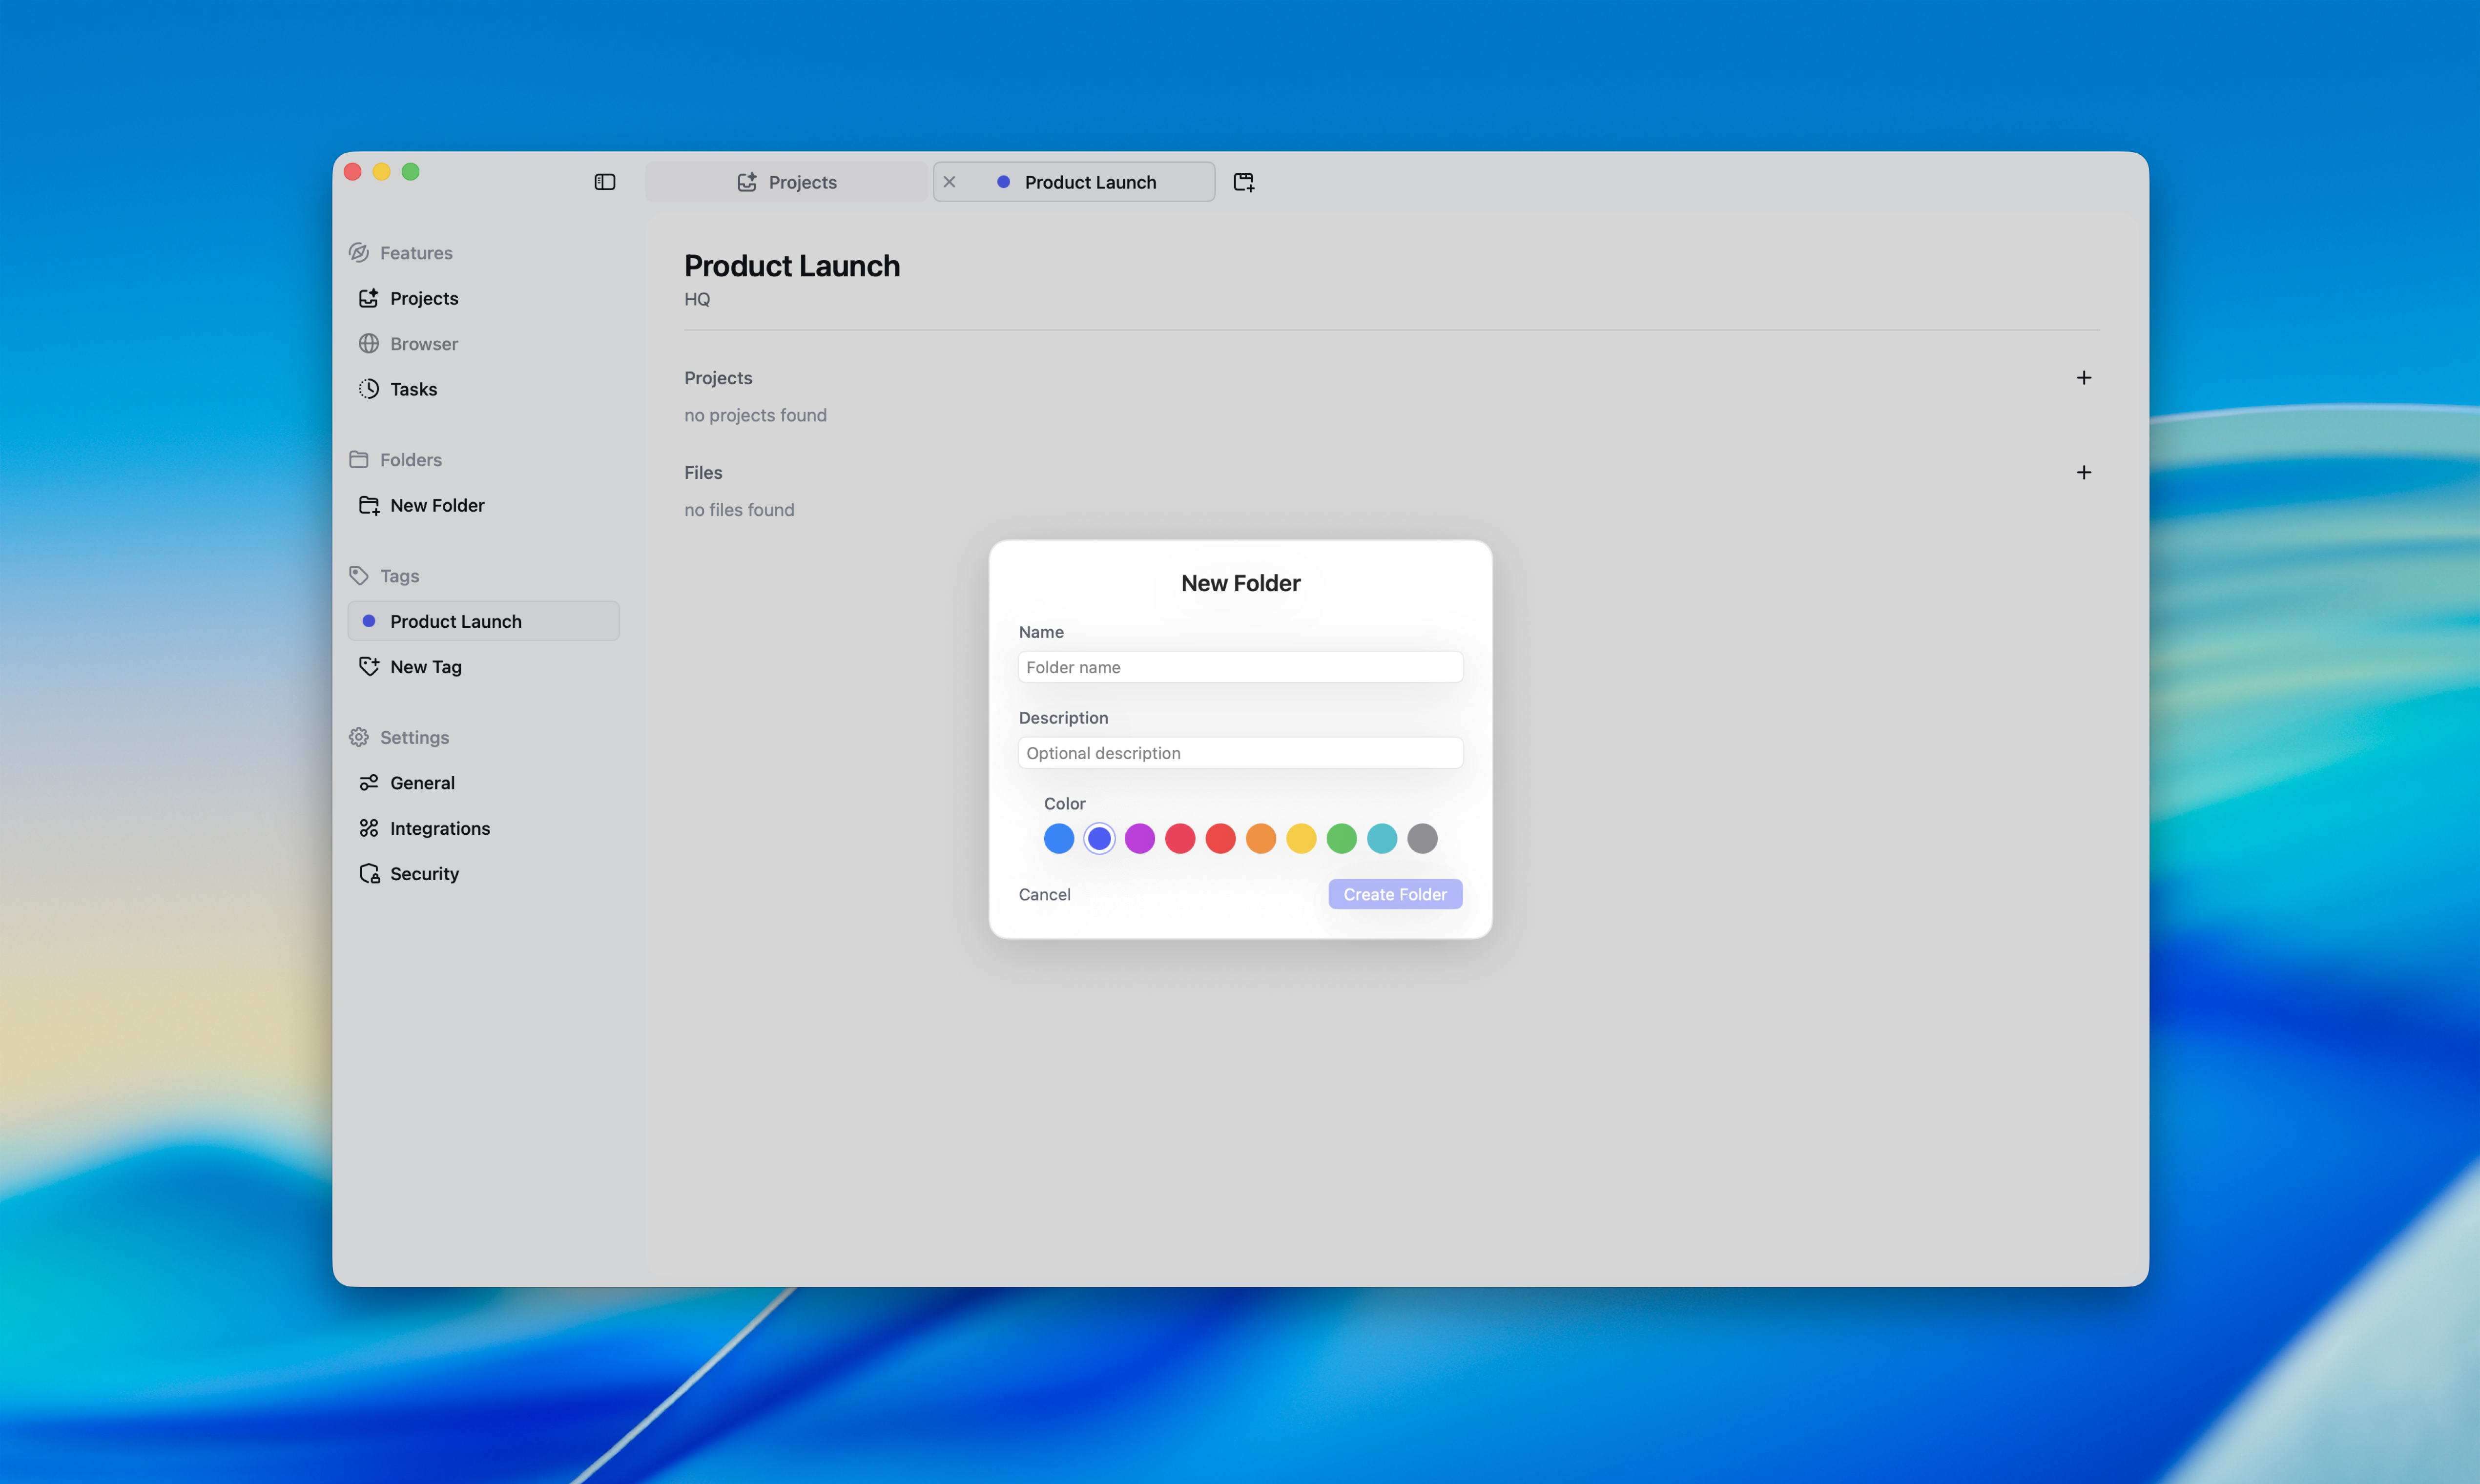Click the Folder name input field
This screenshot has height=1484, width=2480.
click(1240, 667)
